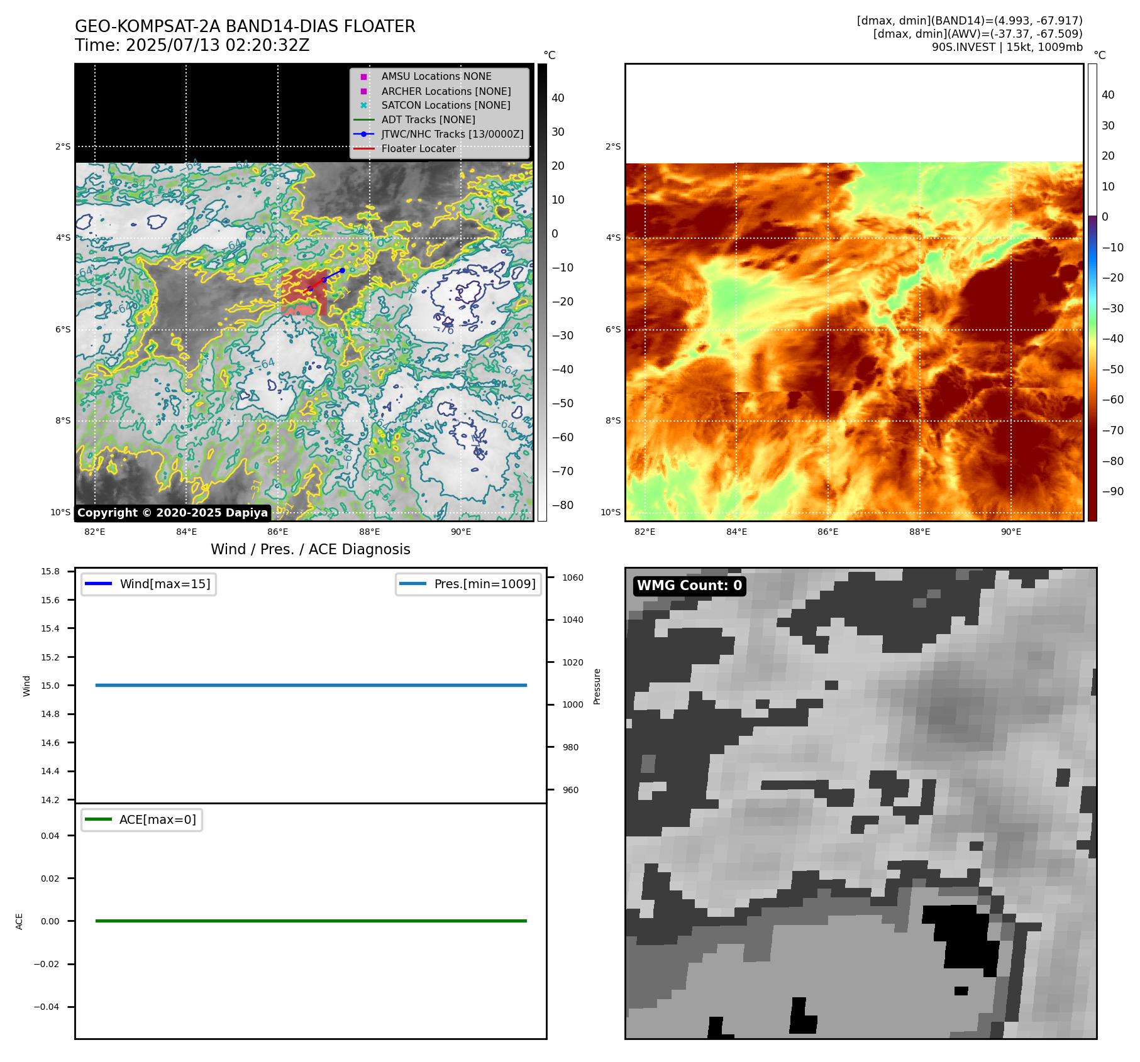This screenshot has height=1062, width=1140.
Task: Click the Pres. legend line sample
Action: 412,584
